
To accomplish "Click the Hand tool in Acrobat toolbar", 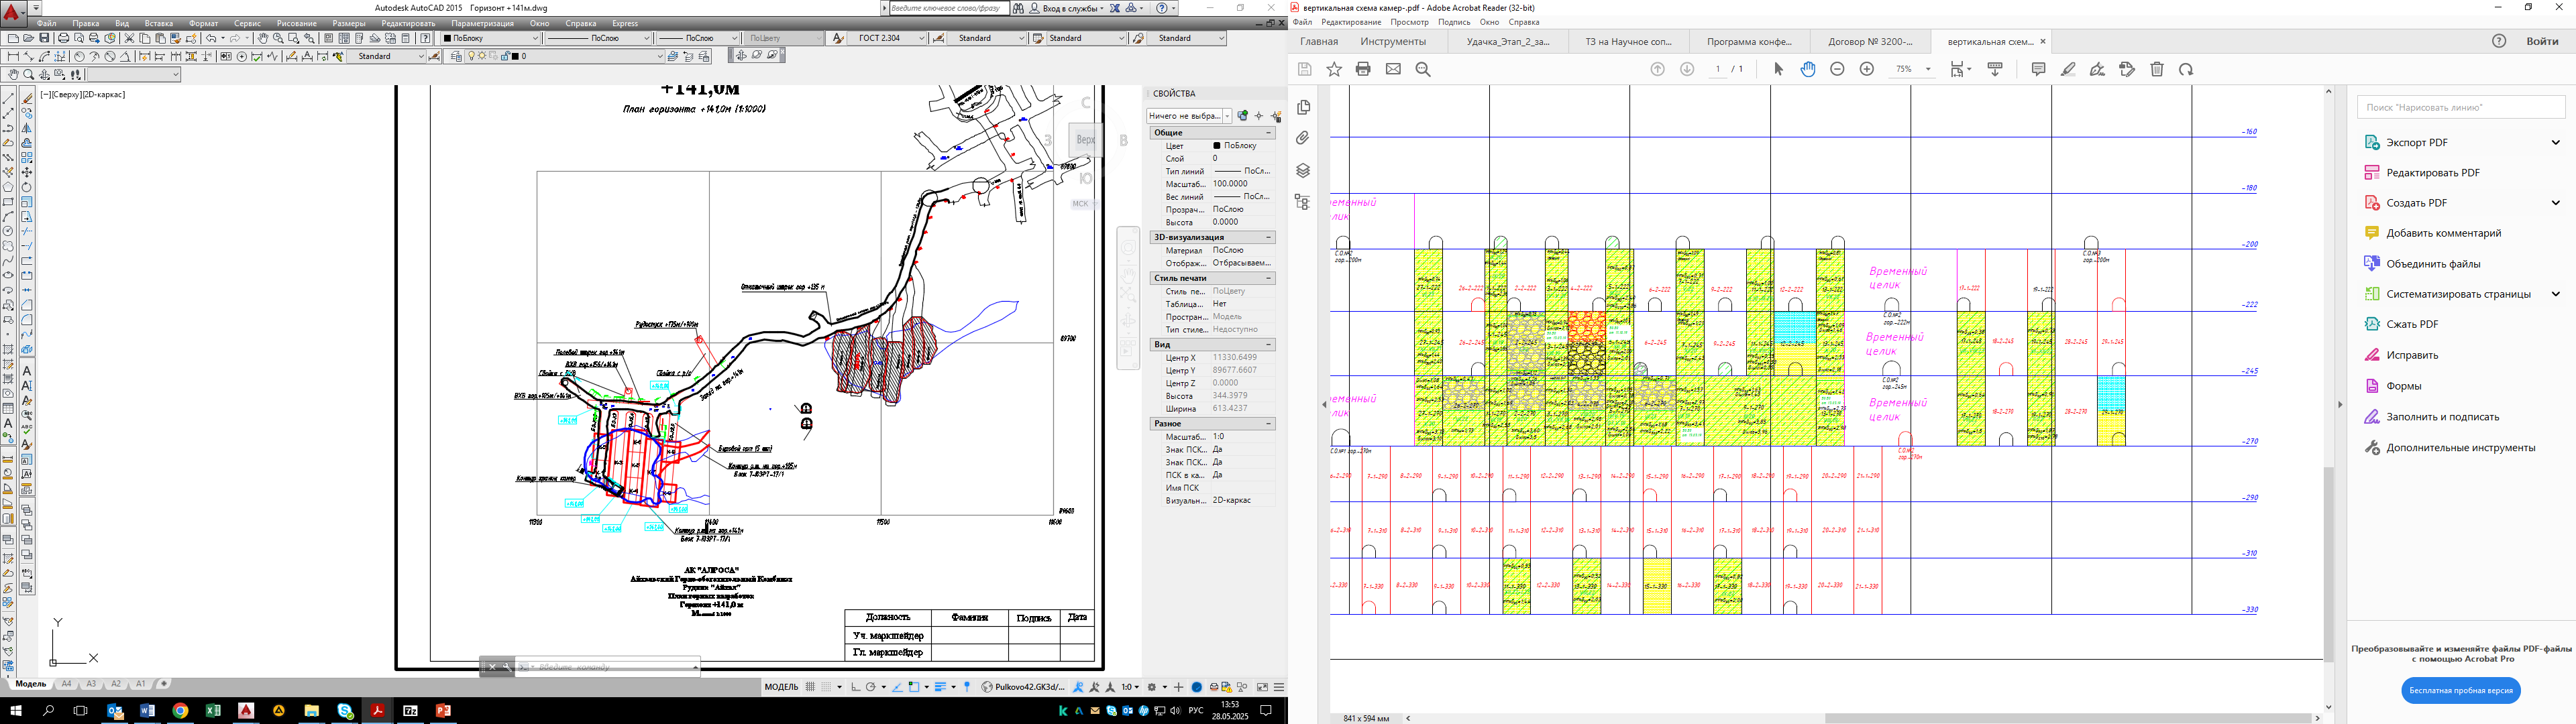I will tap(1808, 69).
